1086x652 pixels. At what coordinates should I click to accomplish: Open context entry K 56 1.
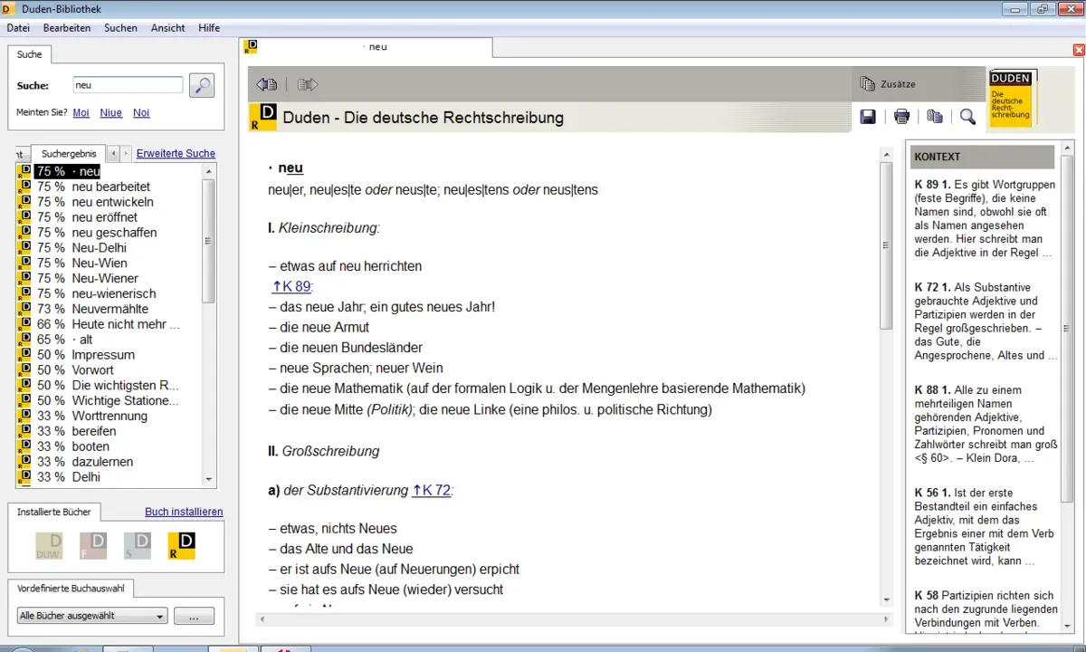coord(986,526)
